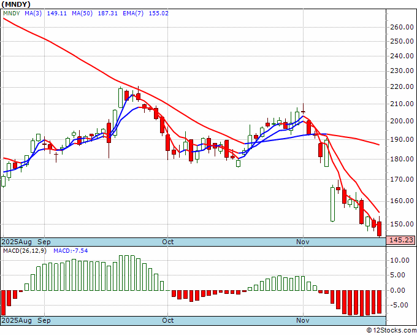This screenshot has height=335, width=417.
Task: Click the 150.00 price axis label
Action: [402, 224]
